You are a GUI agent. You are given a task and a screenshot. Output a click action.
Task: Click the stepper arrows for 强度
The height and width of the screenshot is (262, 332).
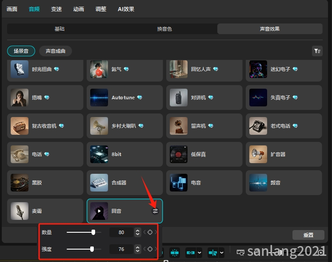(x=138, y=249)
